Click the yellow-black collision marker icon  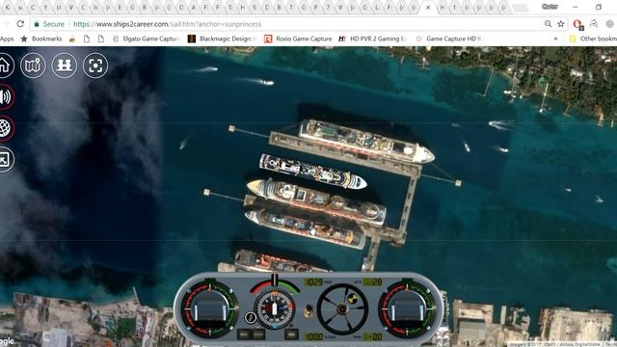coord(354,299)
